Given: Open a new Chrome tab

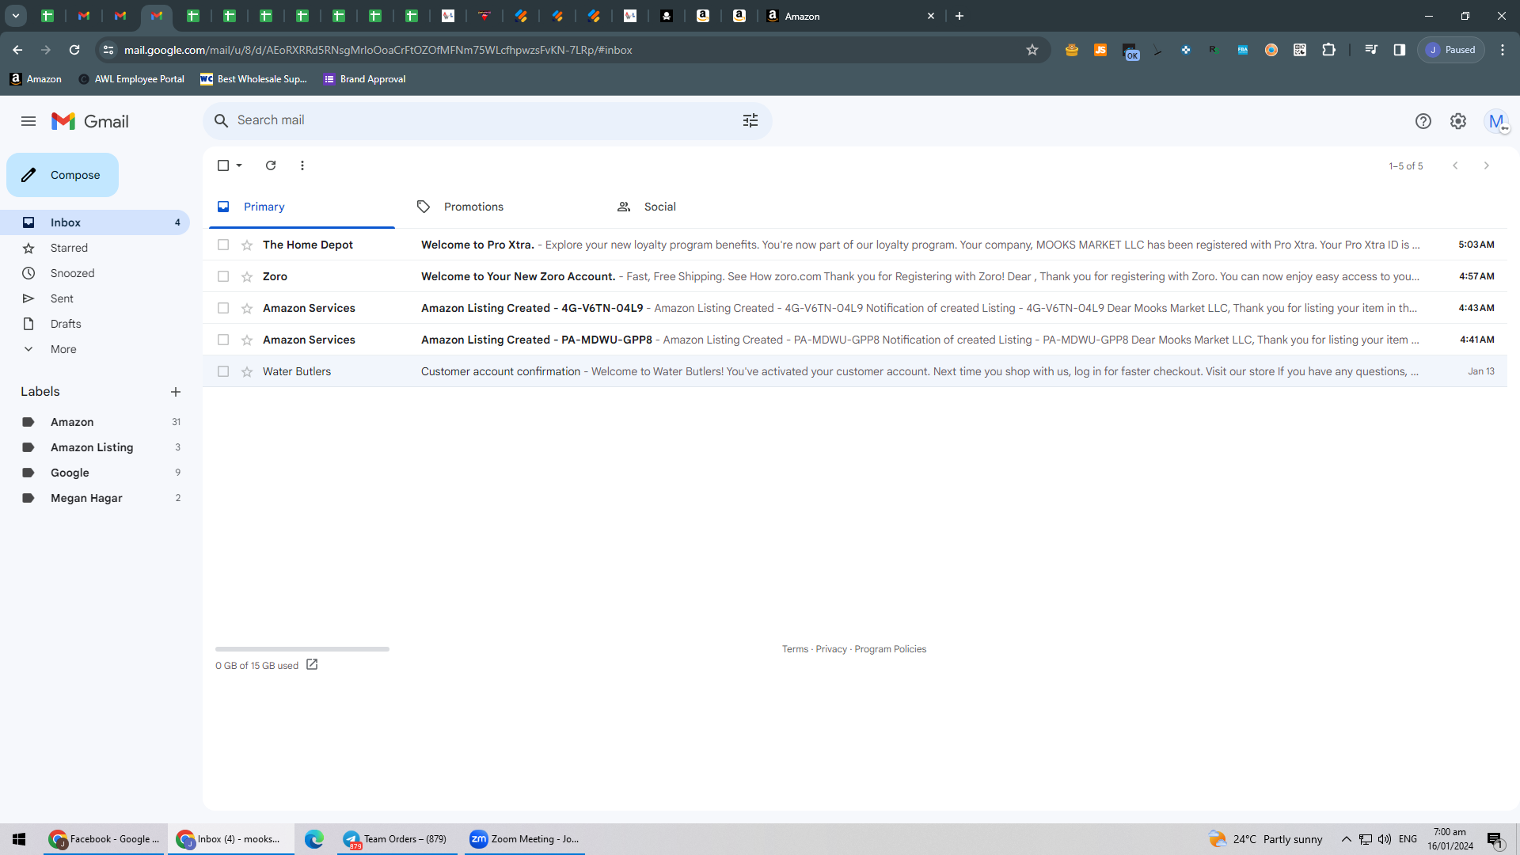Looking at the screenshot, I should [959, 16].
